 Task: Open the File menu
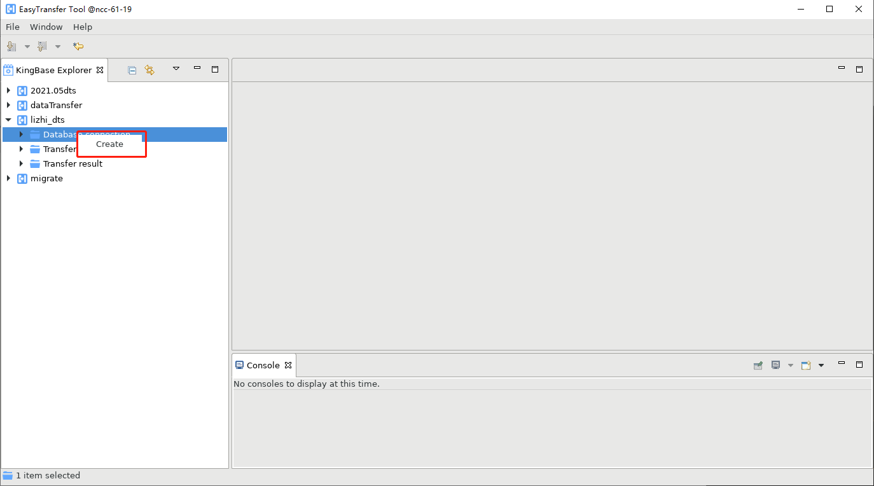tap(13, 27)
